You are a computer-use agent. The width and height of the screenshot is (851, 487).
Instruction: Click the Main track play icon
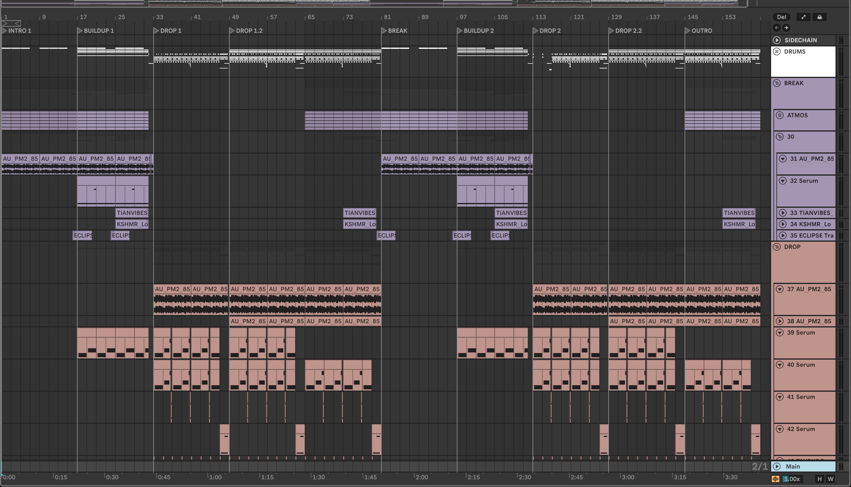pyautogui.click(x=777, y=466)
